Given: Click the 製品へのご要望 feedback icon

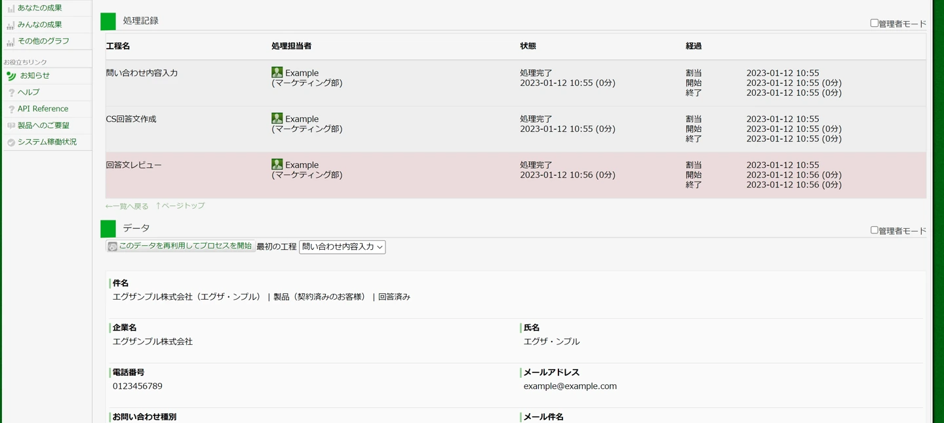Looking at the screenshot, I should (x=11, y=125).
